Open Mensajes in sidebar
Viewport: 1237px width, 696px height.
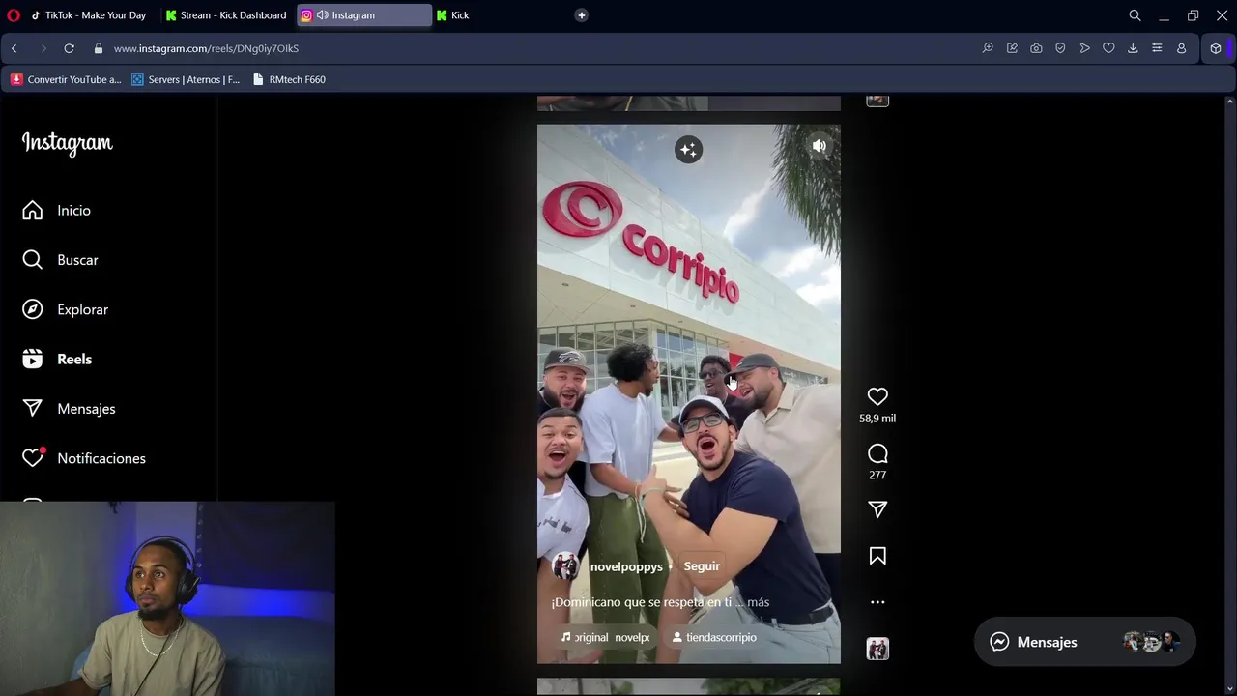coord(69,409)
